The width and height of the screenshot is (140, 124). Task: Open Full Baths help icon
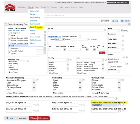pyautogui.click(x=123, y=45)
